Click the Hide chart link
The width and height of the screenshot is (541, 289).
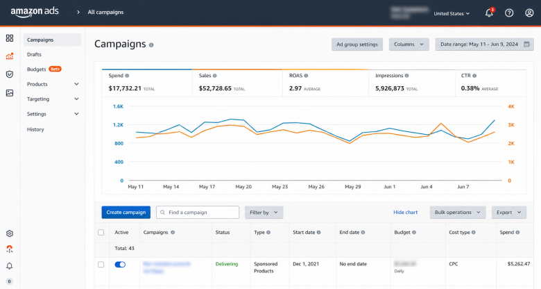click(406, 213)
